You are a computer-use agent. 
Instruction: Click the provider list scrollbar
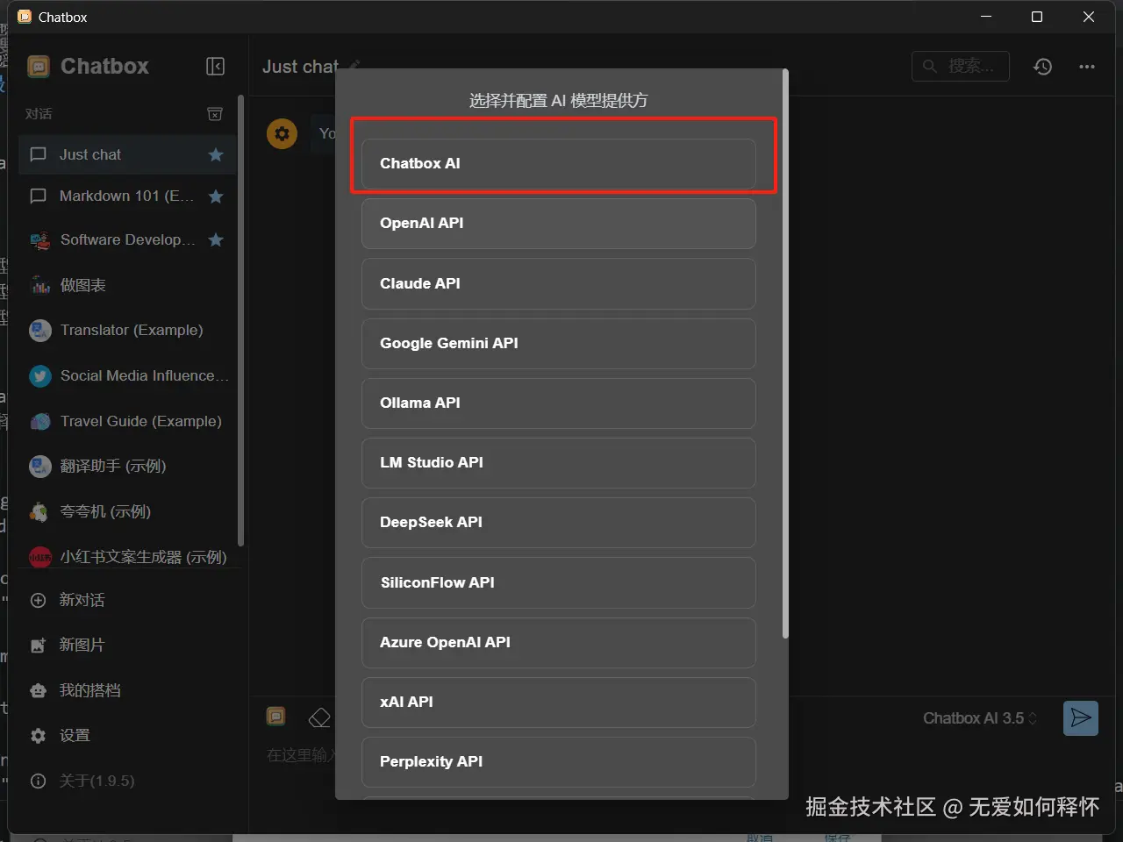pyautogui.click(x=785, y=354)
